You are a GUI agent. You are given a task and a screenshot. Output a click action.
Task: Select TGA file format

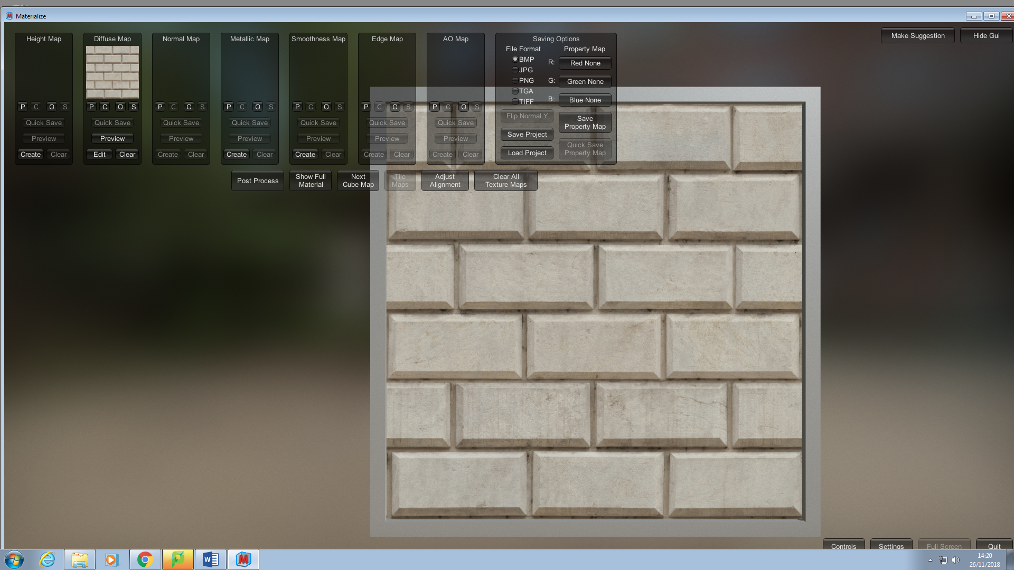[x=515, y=91]
